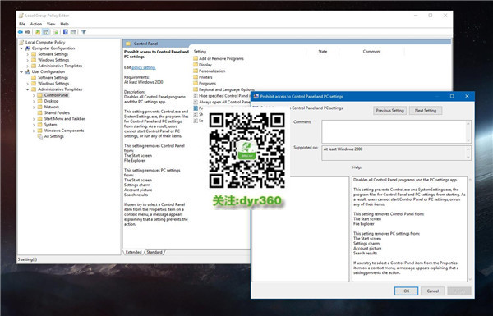493x316 pixels.
Task: Click the Comment column header
Action: pos(371,52)
